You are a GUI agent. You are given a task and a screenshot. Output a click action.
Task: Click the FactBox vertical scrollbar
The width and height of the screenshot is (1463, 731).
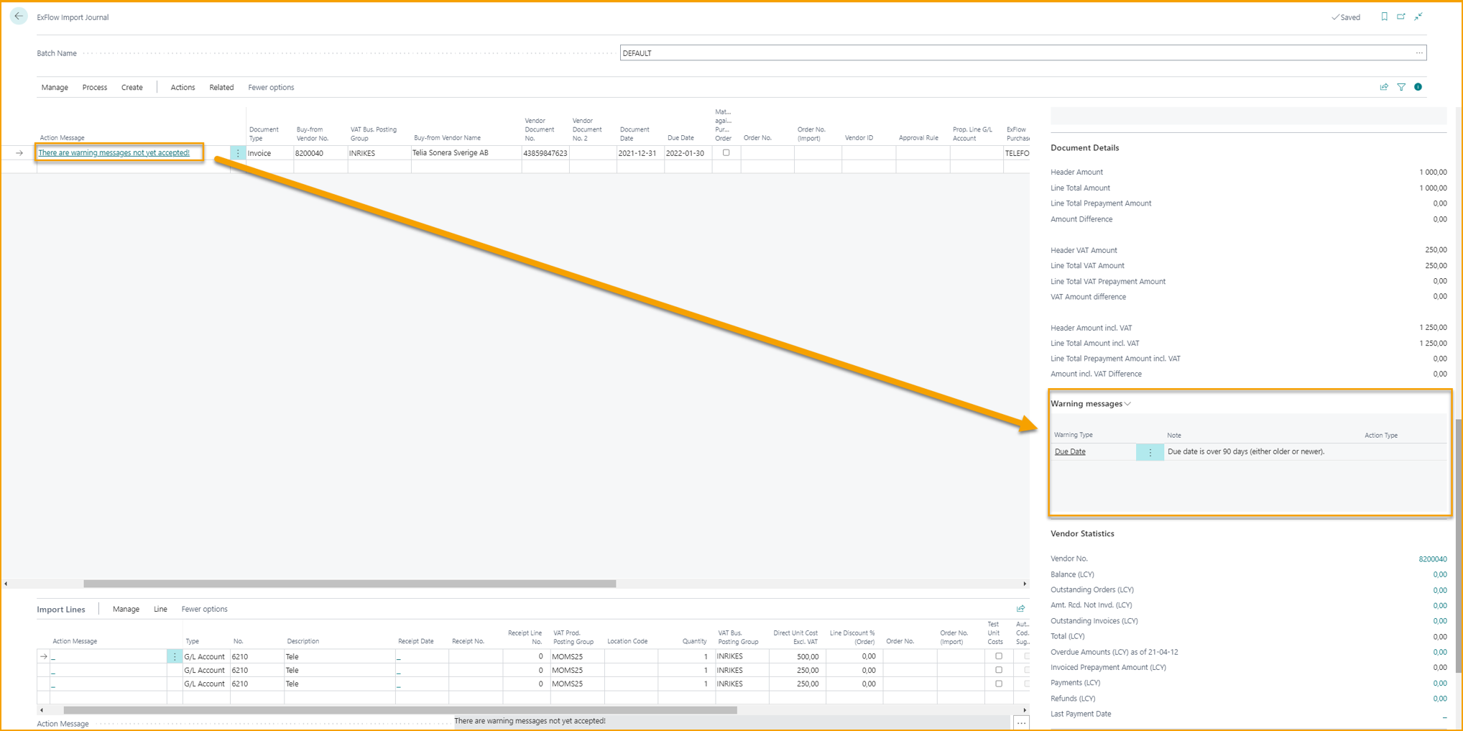coord(1459,546)
